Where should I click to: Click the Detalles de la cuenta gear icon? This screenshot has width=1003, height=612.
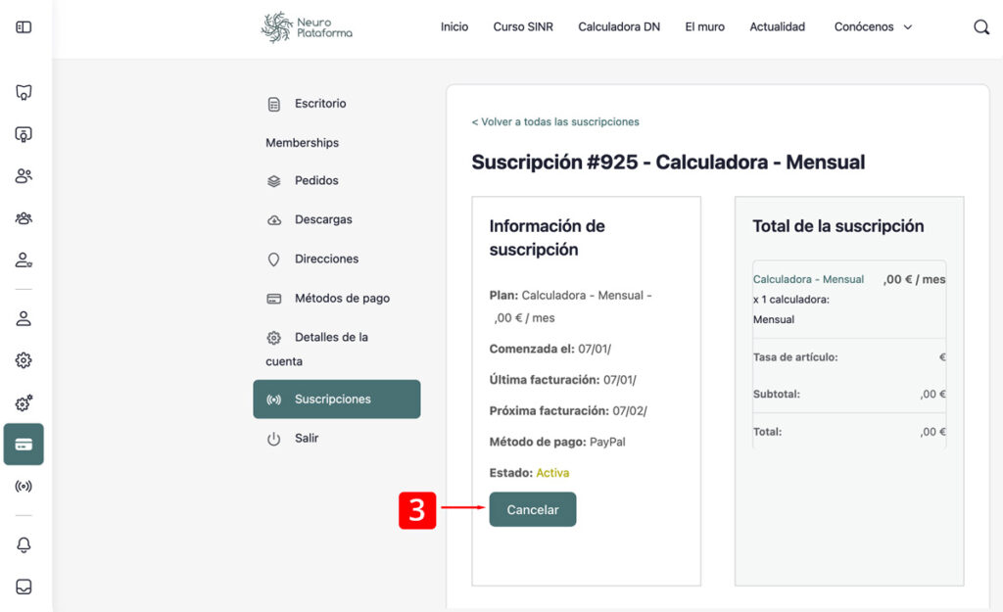[x=274, y=338]
